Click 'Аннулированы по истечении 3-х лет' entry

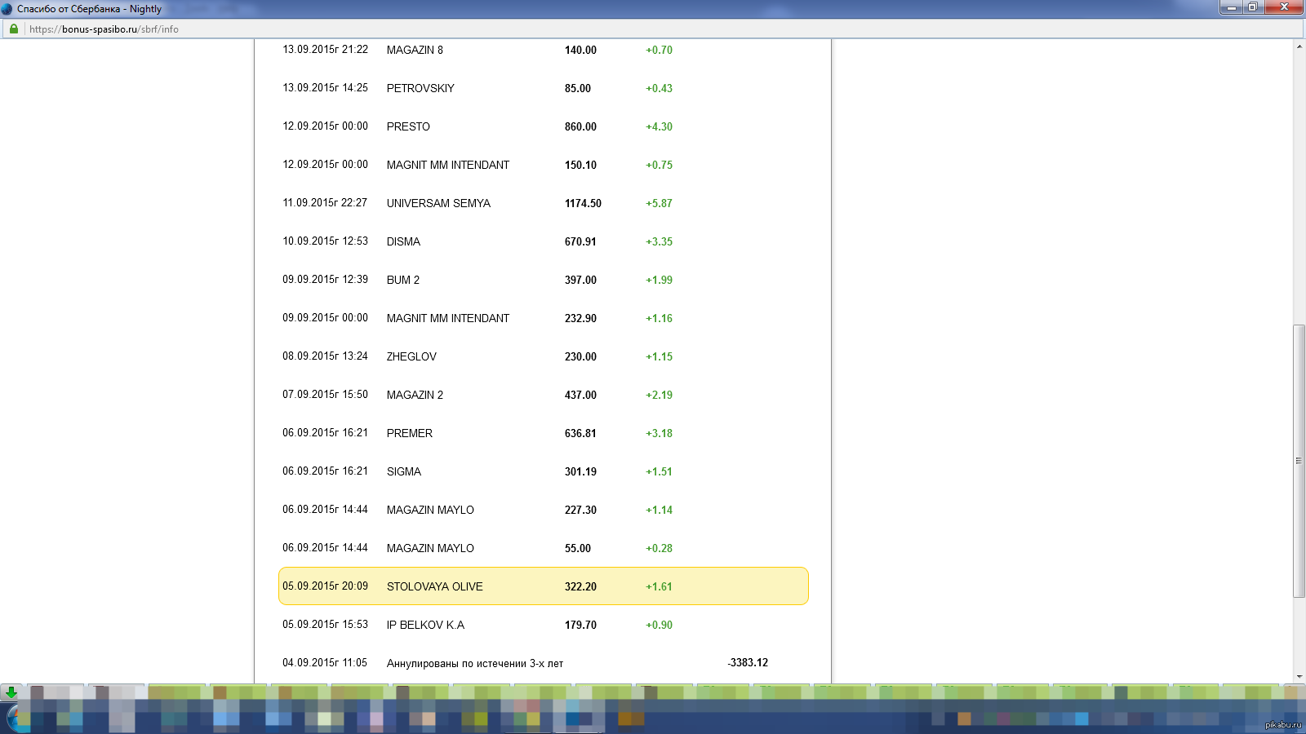pyautogui.click(x=475, y=663)
